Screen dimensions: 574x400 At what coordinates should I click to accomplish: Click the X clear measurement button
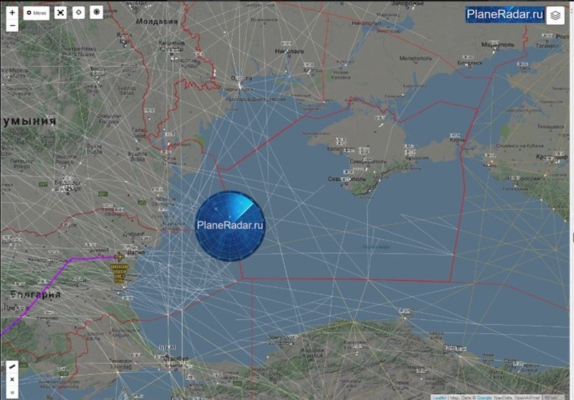12,379
